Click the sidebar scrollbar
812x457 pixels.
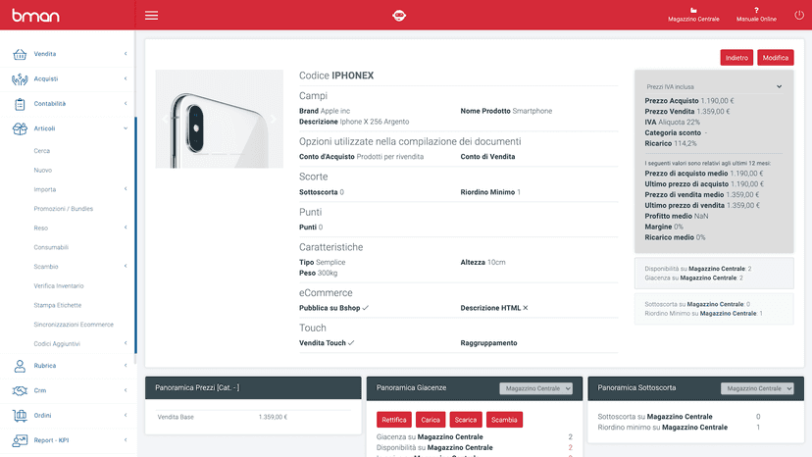[135, 235]
